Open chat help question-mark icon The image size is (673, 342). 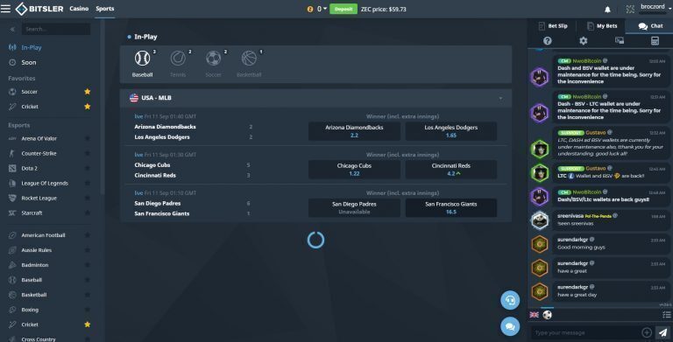[x=547, y=41]
